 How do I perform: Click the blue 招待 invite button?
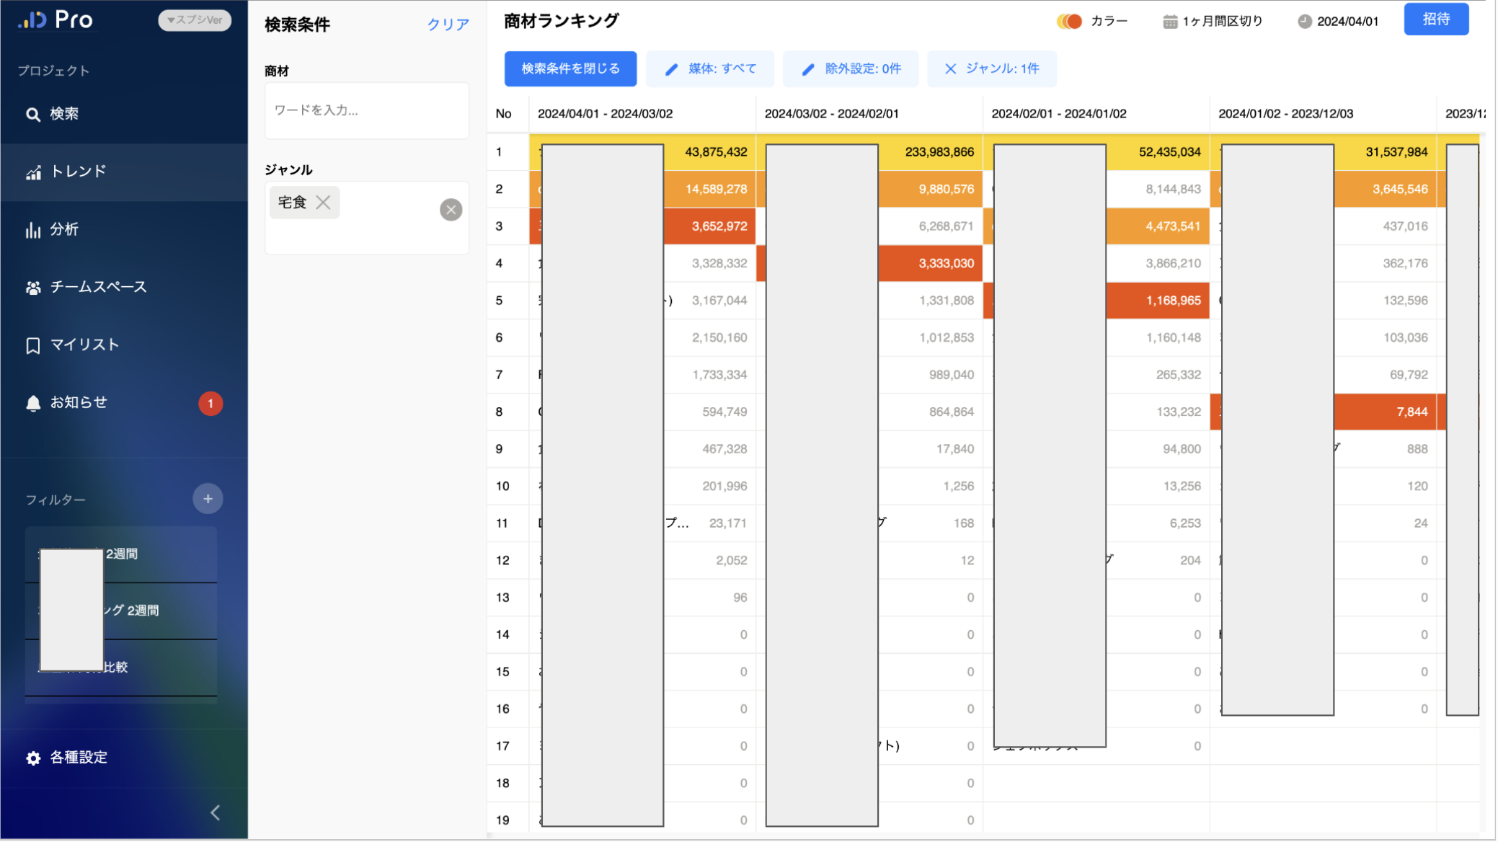(x=1437, y=19)
